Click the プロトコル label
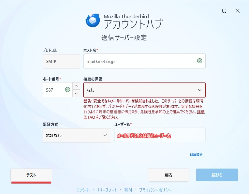 tap(50, 50)
